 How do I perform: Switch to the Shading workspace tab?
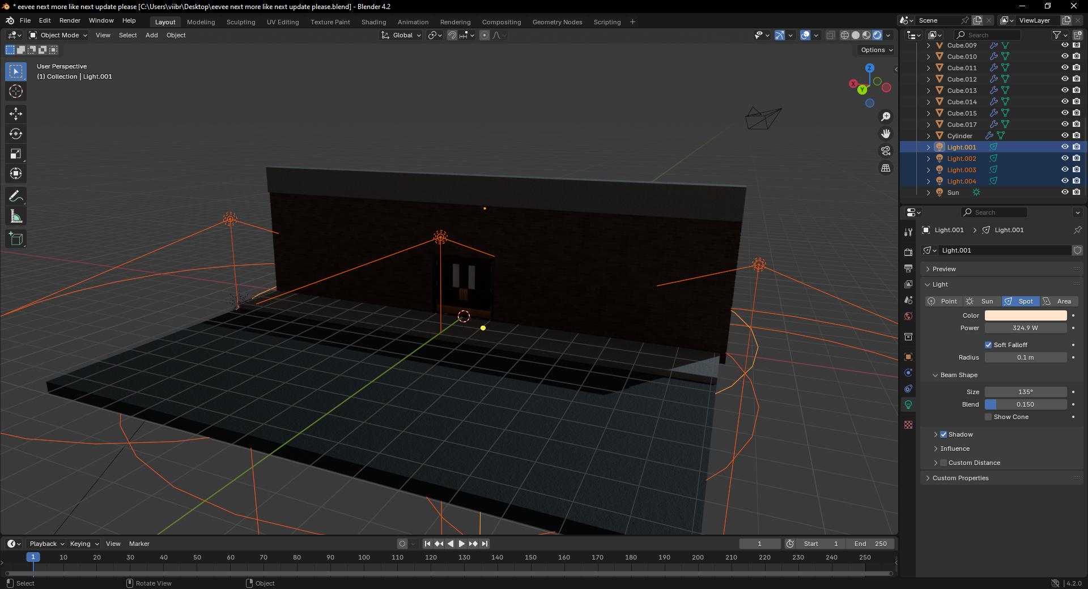pos(373,22)
